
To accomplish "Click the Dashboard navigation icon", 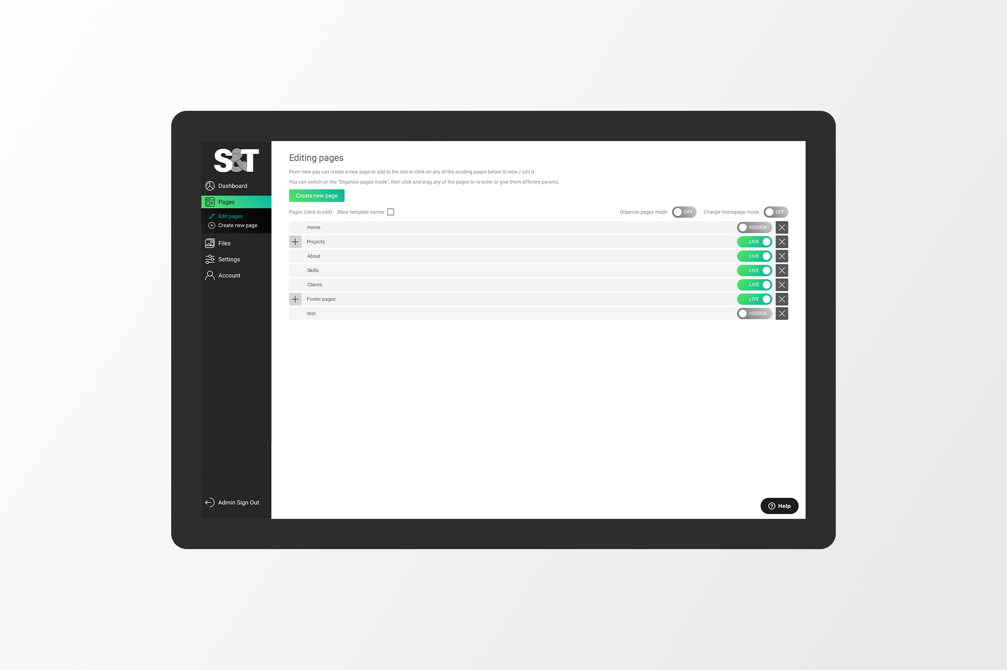I will tap(210, 185).
